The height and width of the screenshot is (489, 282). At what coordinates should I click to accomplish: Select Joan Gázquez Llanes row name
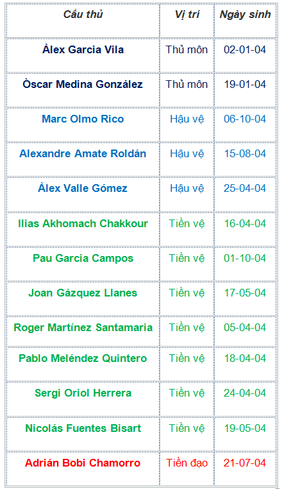(83, 293)
